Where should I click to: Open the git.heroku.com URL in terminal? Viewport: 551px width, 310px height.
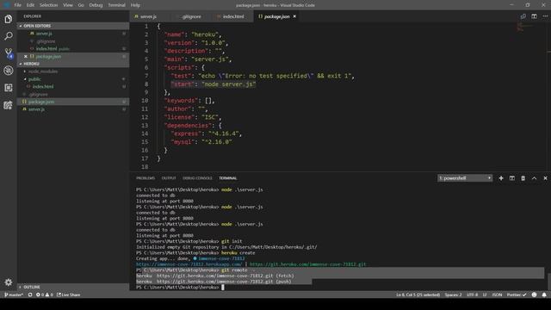point(307,264)
